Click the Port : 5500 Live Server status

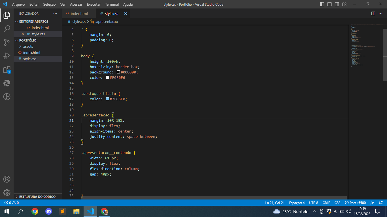tap(355, 203)
